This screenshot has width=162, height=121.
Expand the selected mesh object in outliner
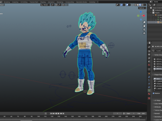(156, 23)
